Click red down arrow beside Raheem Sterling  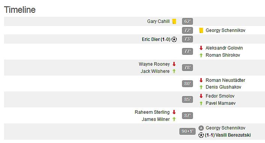pyautogui.click(x=174, y=112)
